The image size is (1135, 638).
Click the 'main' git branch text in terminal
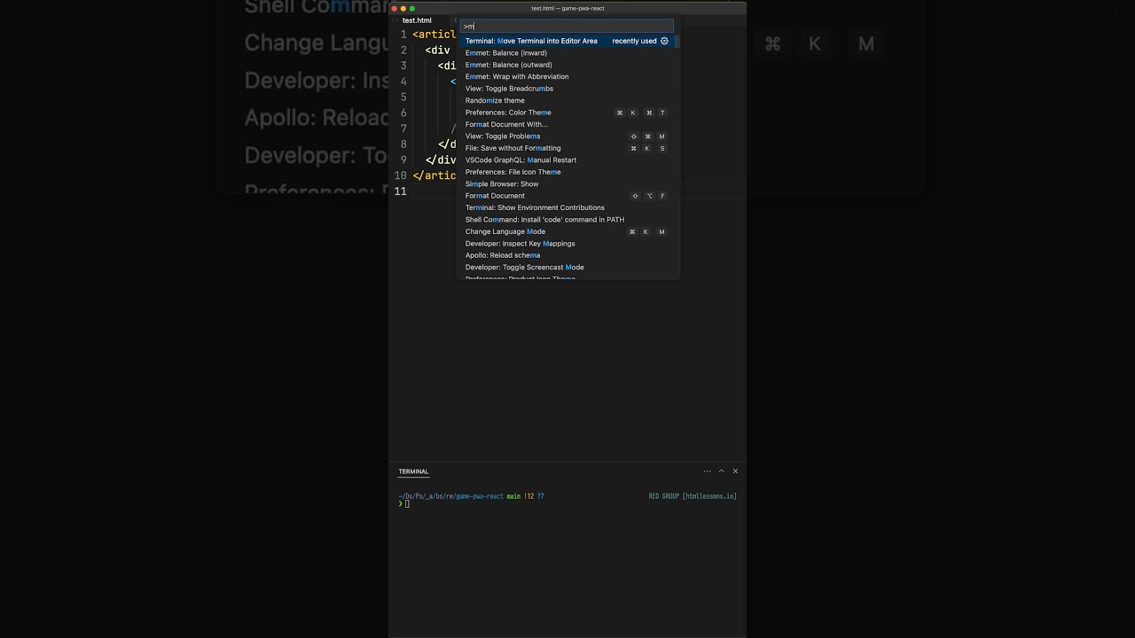click(x=513, y=496)
